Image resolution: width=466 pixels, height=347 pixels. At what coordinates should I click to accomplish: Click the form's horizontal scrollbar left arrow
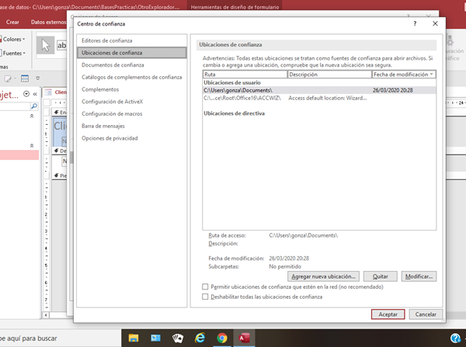point(46,315)
